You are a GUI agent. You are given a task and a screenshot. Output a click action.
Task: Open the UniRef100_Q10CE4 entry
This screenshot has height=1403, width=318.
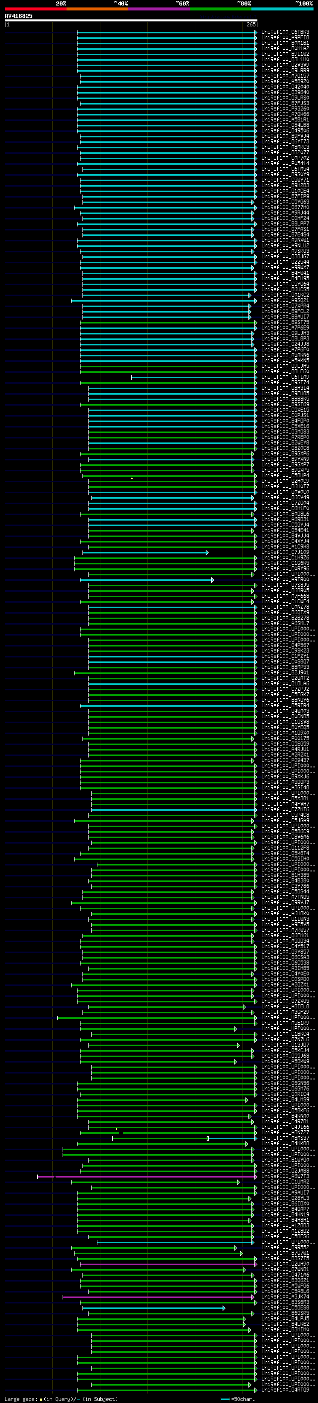click(x=285, y=191)
